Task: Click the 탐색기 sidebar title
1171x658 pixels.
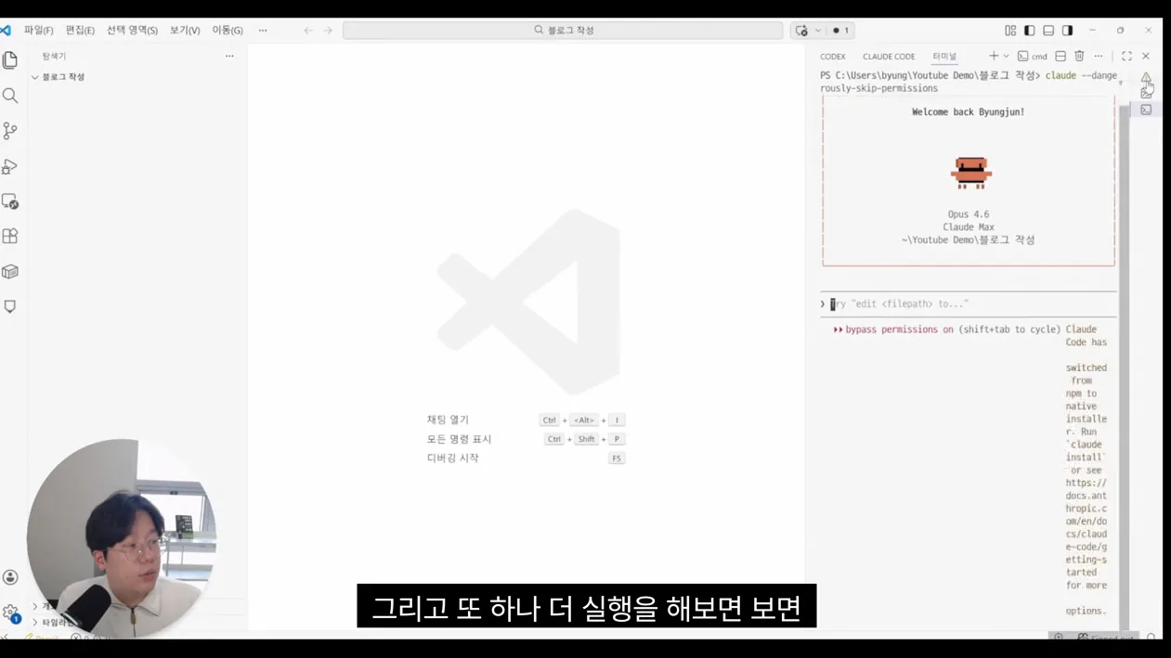Action: coord(54,57)
